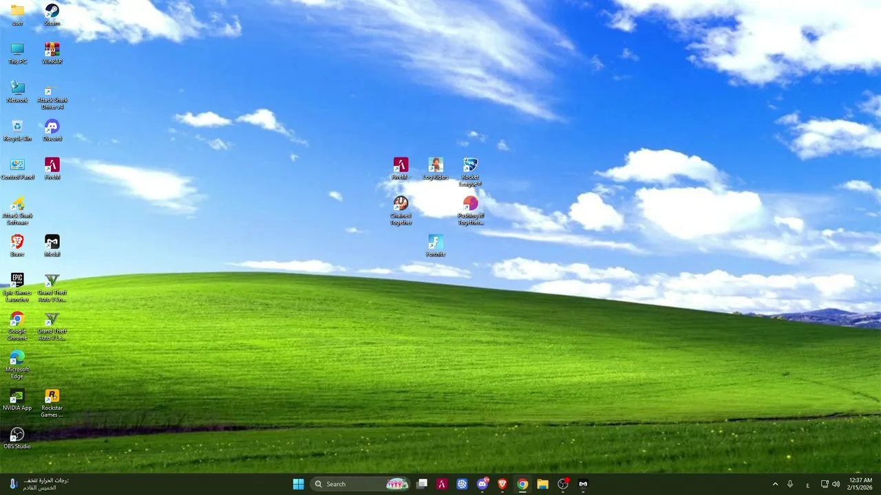Select the This PC desktop icon
This screenshot has height=495, width=881.
click(17, 53)
